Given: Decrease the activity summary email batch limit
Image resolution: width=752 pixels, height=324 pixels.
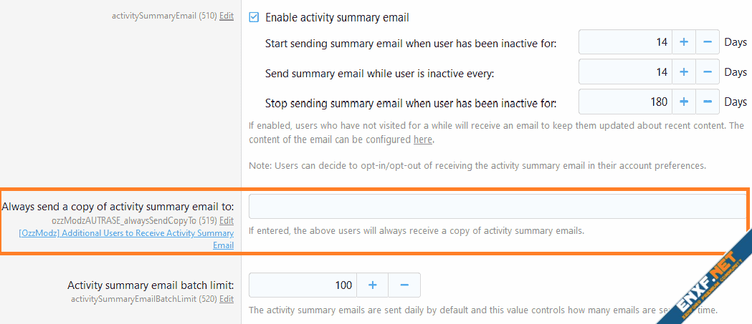Looking at the screenshot, I should [x=404, y=285].
